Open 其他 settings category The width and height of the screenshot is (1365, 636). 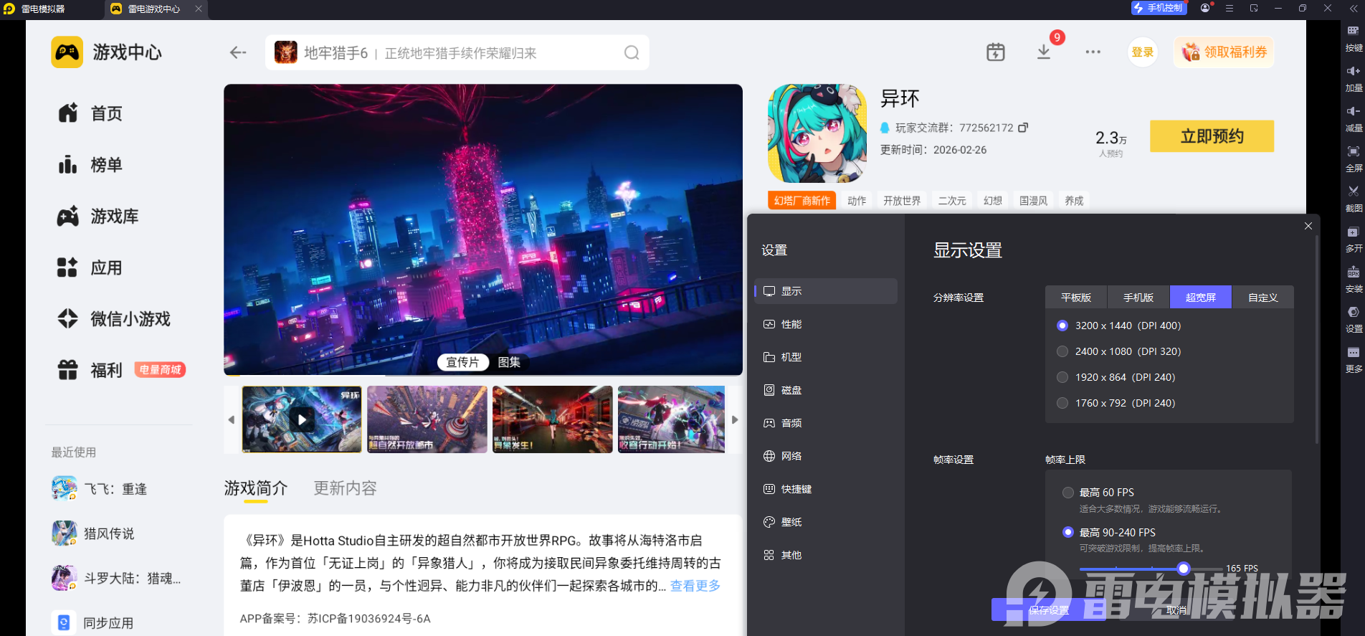[826, 555]
